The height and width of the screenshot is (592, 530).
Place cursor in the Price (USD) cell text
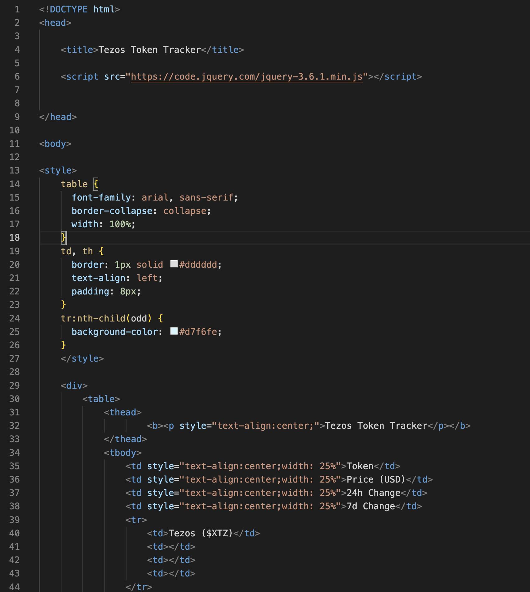click(376, 479)
